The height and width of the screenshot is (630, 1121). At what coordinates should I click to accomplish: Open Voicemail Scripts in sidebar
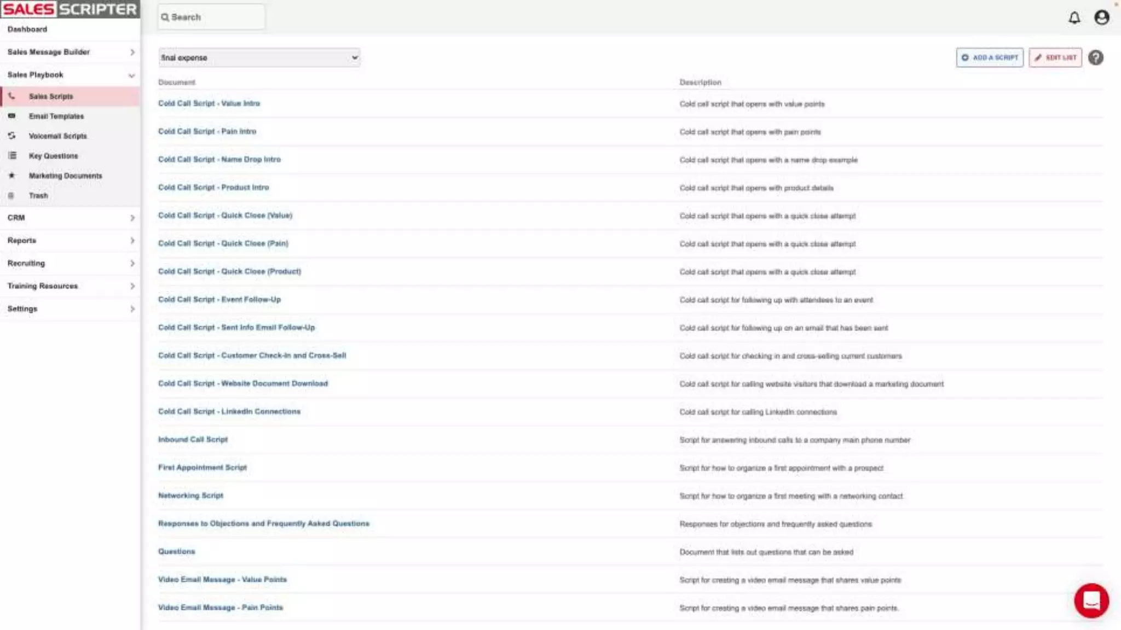point(70,136)
